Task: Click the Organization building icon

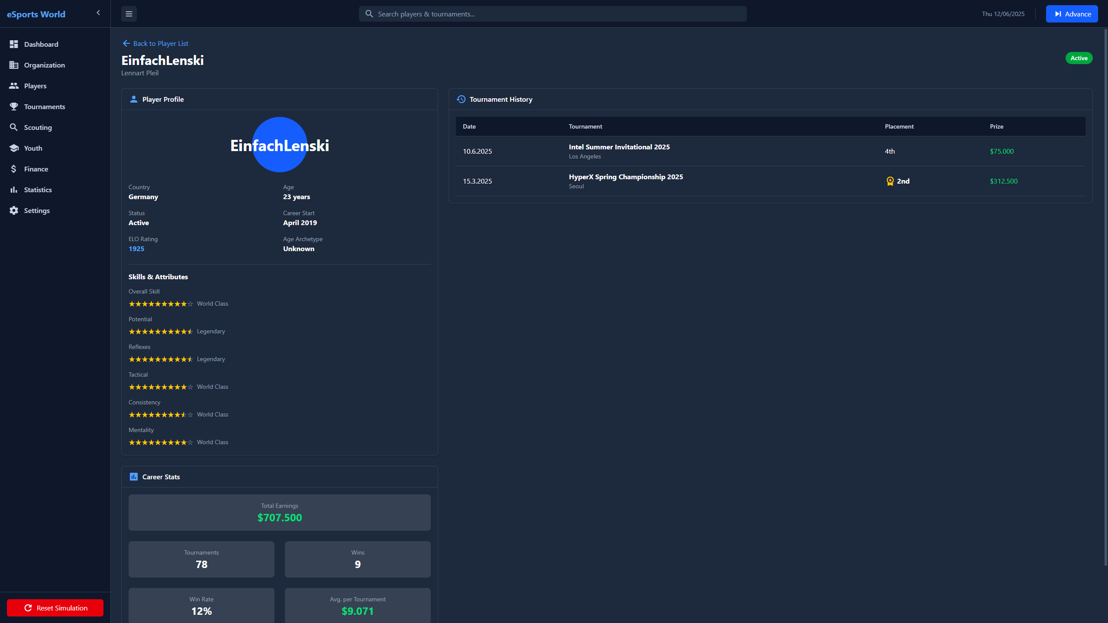Action: [x=14, y=65]
